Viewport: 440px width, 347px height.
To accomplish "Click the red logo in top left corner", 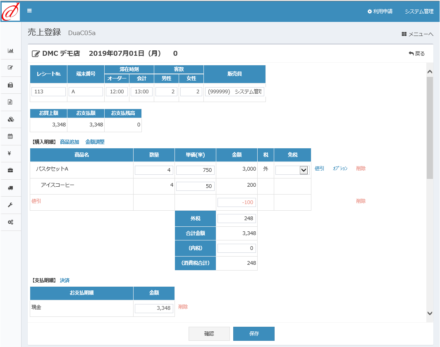I will click(x=10, y=11).
